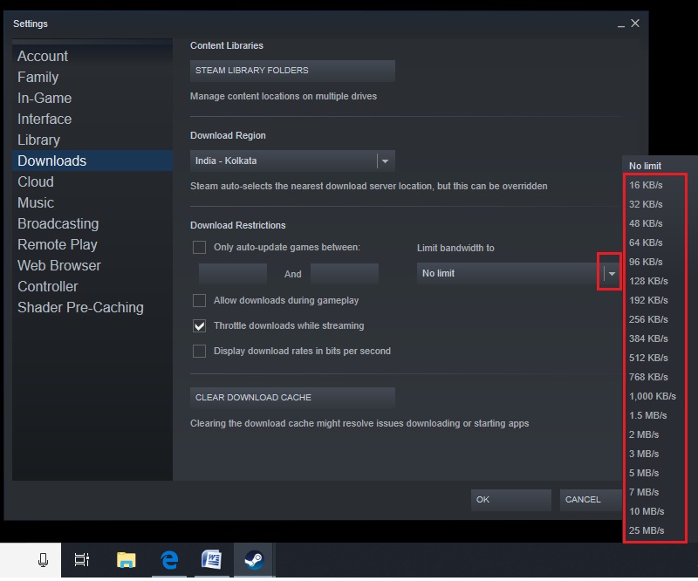Choose 96 KB/s bandwidth limit
The width and height of the screenshot is (698, 581).
tap(646, 262)
